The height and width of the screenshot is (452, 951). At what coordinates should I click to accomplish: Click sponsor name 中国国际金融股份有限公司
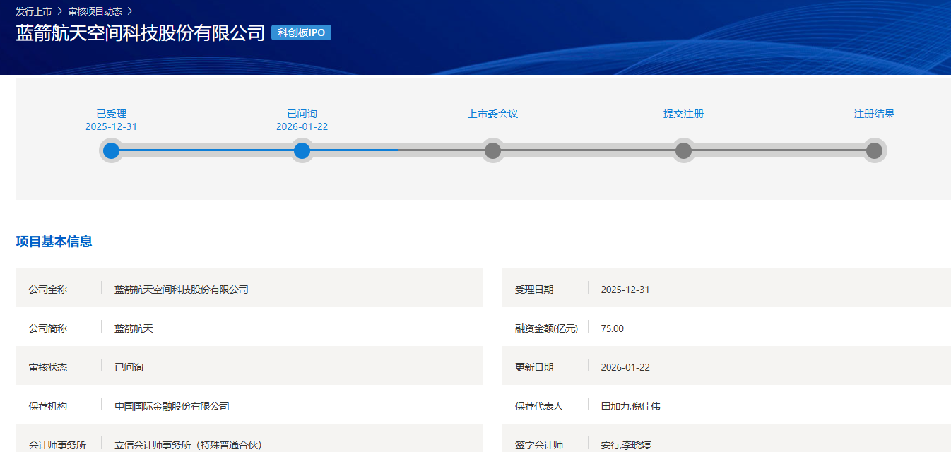172,406
